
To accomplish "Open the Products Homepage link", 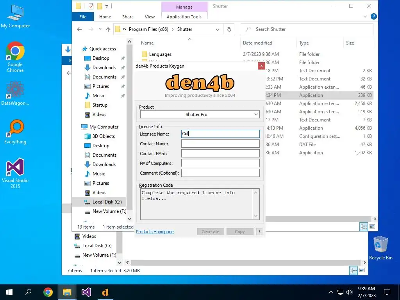I will (x=155, y=232).
